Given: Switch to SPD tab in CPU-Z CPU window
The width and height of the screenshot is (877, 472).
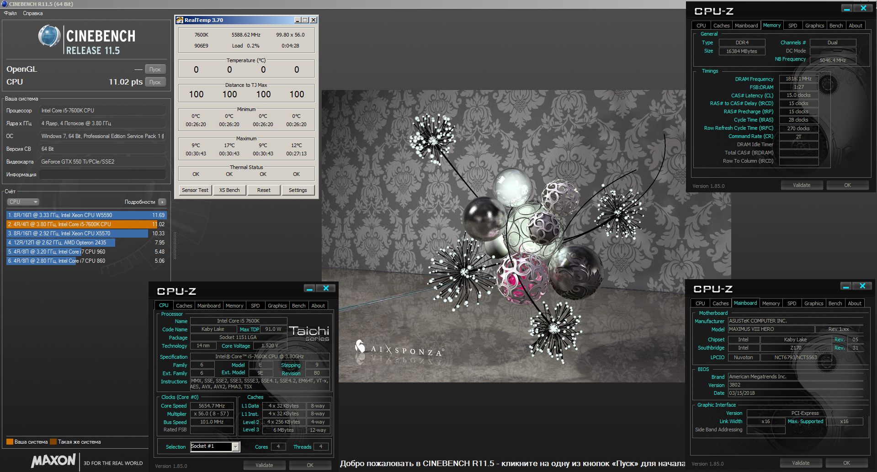Looking at the screenshot, I should [255, 306].
